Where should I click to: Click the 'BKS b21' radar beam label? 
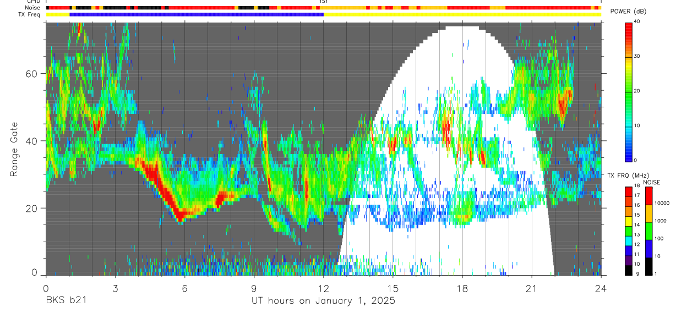[x=66, y=301]
